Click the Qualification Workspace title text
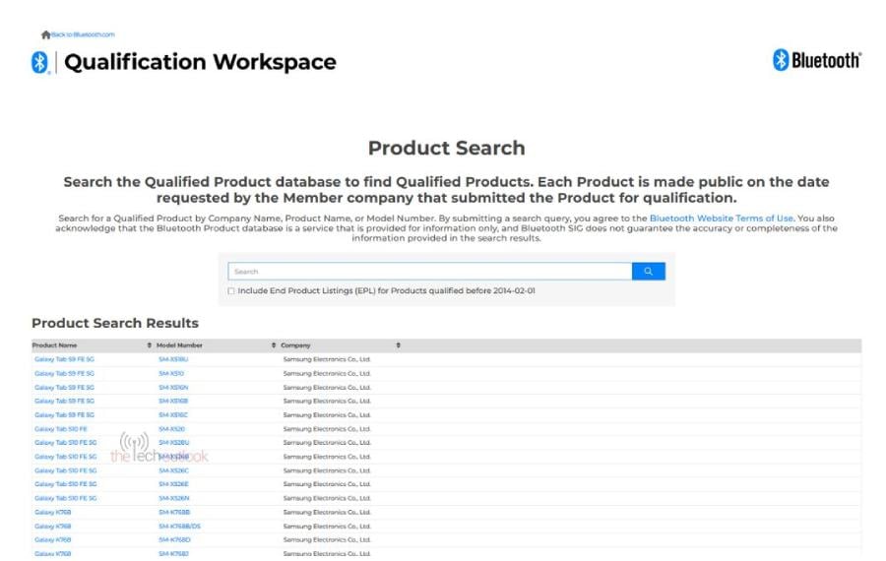886x561 pixels. [200, 62]
